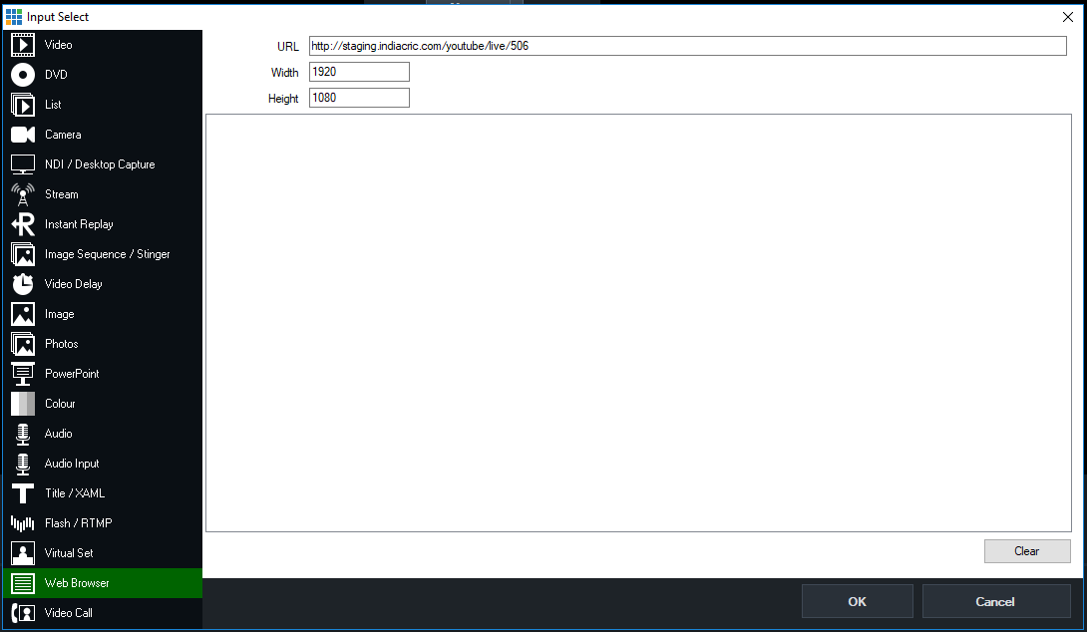The height and width of the screenshot is (632, 1087).
Task: Select the Photos icon
Action: tap(23, 344)
